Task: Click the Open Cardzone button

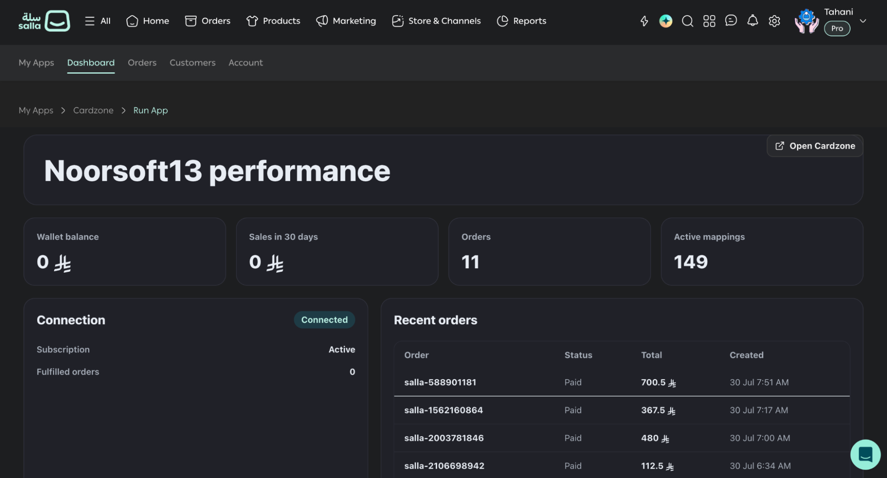Action: (815, 146)
